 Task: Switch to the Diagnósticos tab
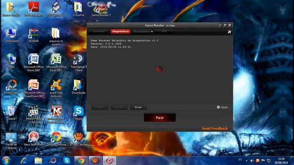click(120, 32)
